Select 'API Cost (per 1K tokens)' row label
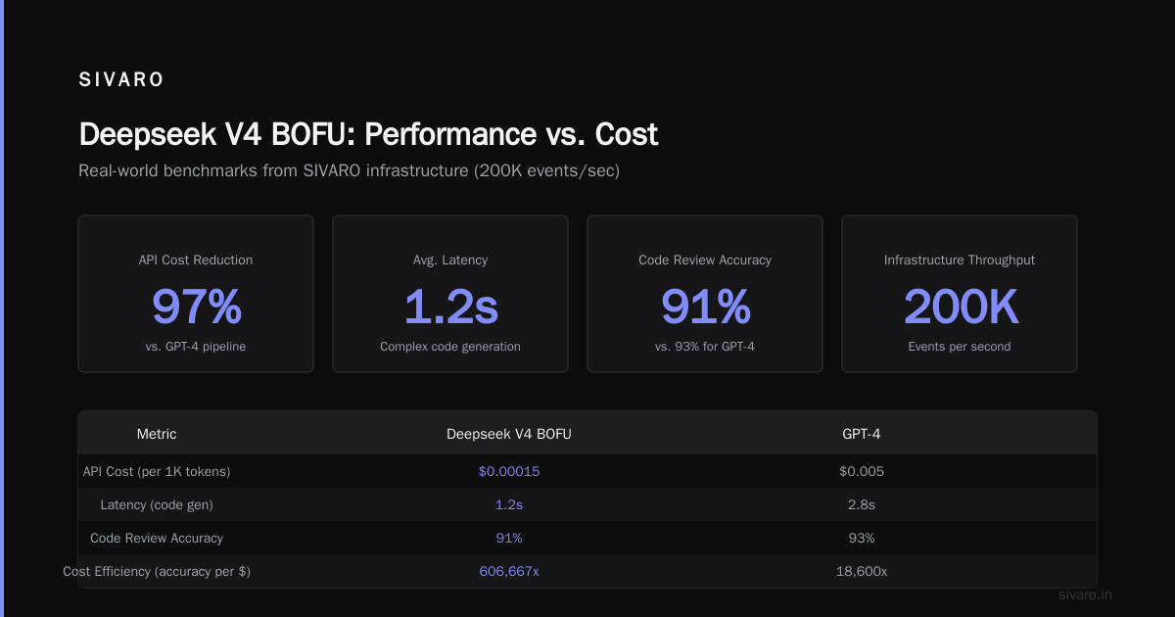Screen dimensions: 1175x617 pos(157,471)
